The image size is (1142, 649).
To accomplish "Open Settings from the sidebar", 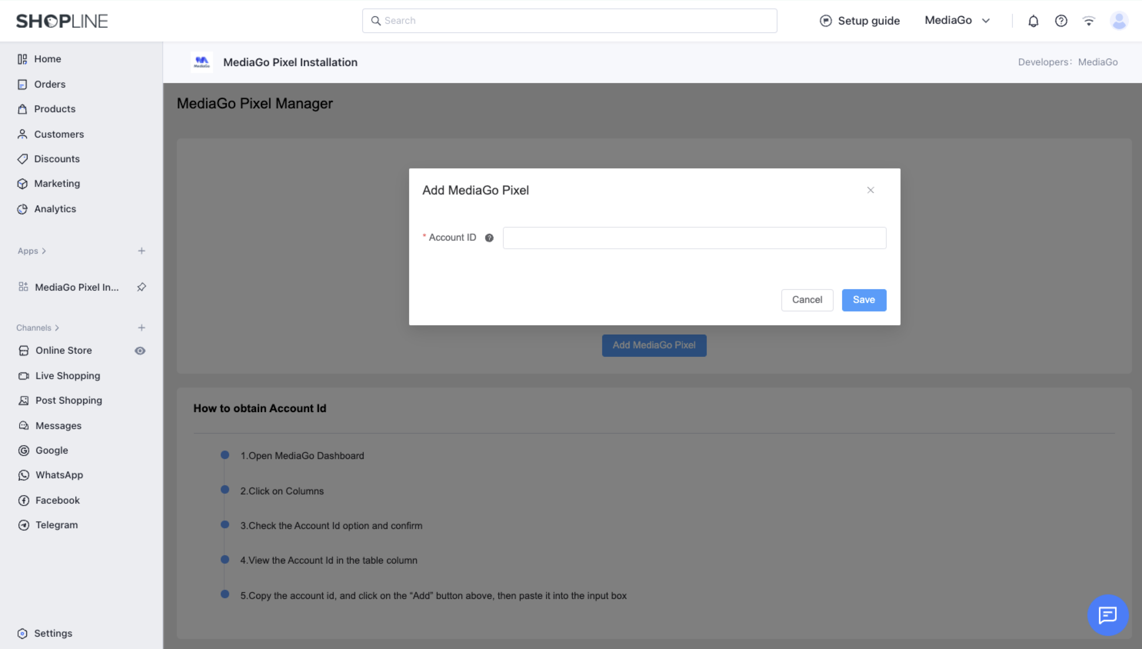I will [53, 633].
